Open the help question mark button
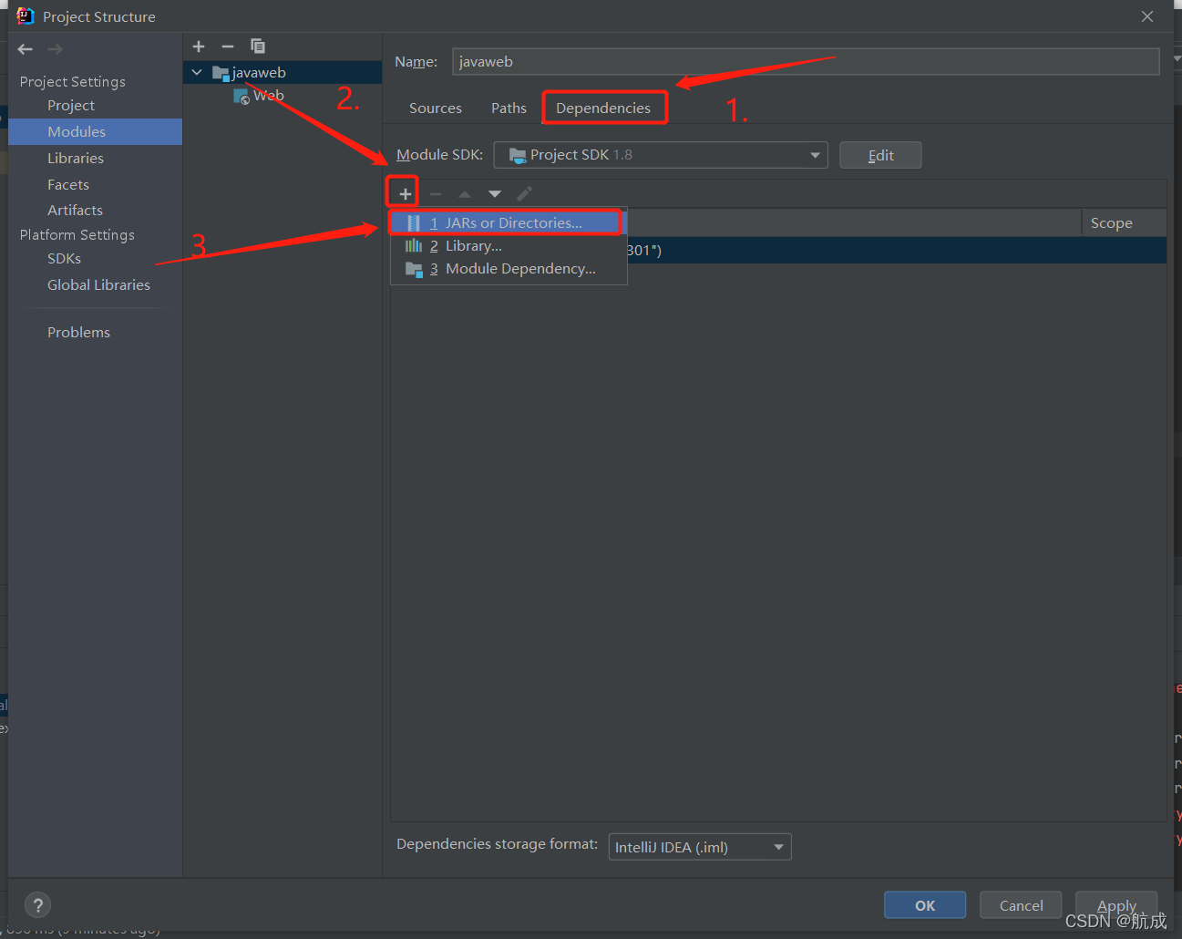 pyautogui.click(x=37, y=905)
